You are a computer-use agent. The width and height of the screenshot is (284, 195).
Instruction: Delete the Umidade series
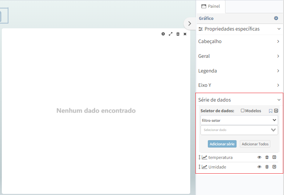(x=267, y=167)
